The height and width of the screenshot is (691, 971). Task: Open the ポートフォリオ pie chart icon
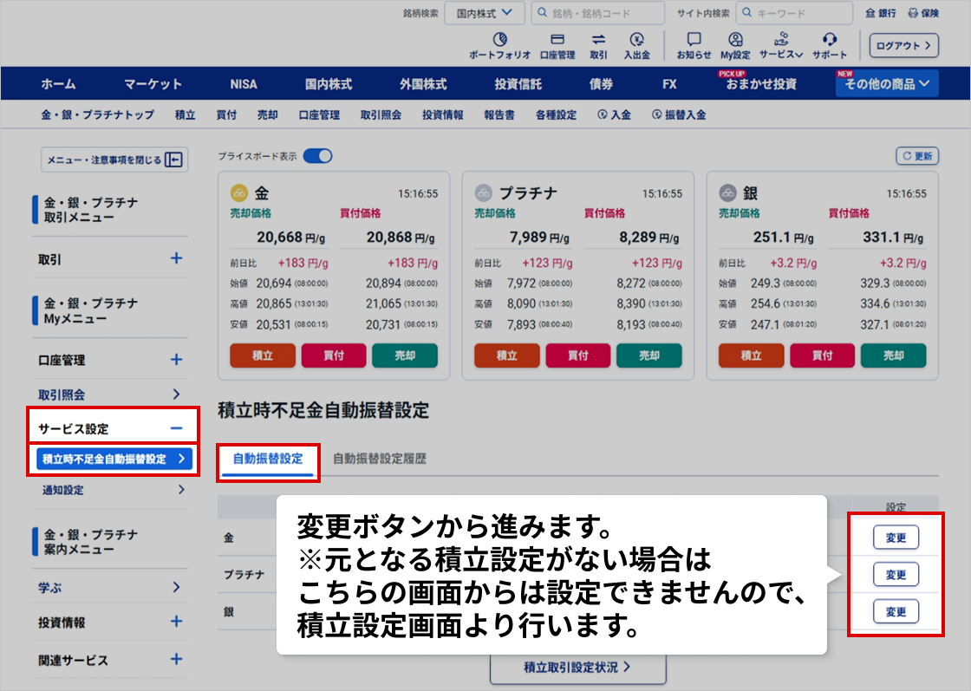(x=499, y=40)
